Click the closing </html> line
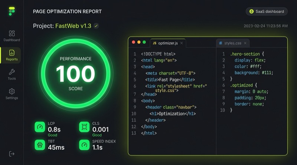The width and height of the screenshot is (297, 165). 149,133
